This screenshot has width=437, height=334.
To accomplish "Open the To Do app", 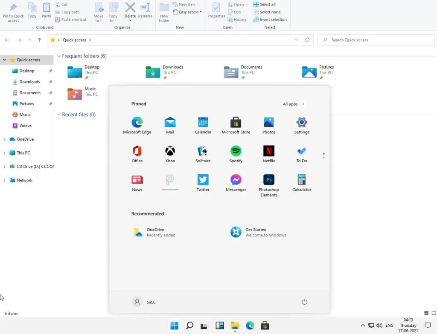I will [x=302, y=154].
